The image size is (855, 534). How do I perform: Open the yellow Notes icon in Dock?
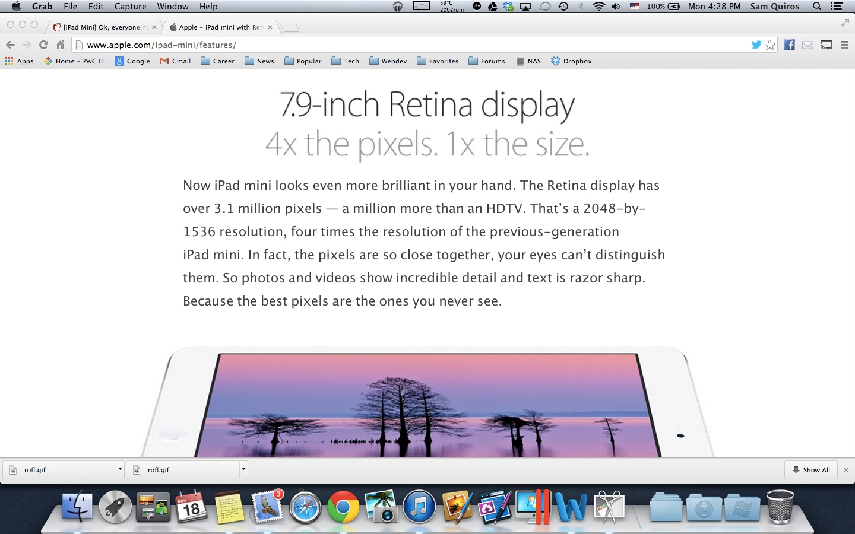click(x=229, y=507)
